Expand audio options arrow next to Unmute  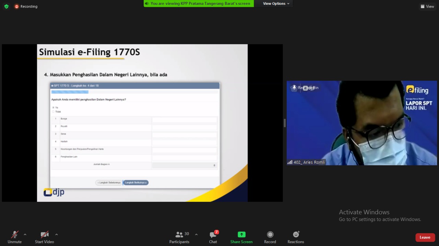tap(25, 235)
